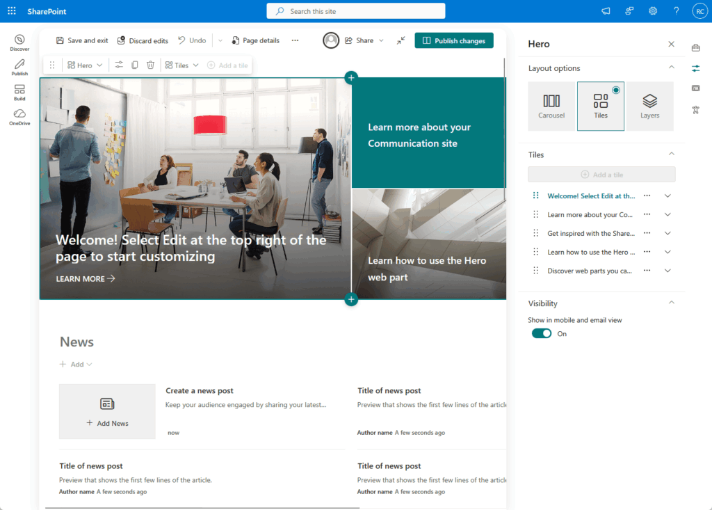
Task: Click Share in command bar
Action: click(359, 40)
